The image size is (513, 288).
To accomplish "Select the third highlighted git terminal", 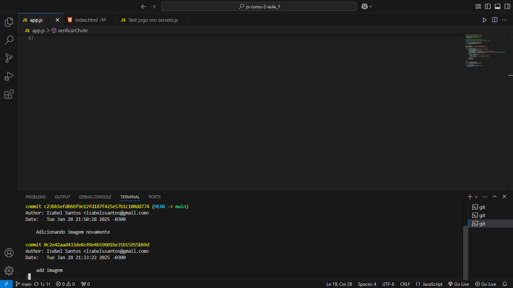I will click(x=490, y=223).
